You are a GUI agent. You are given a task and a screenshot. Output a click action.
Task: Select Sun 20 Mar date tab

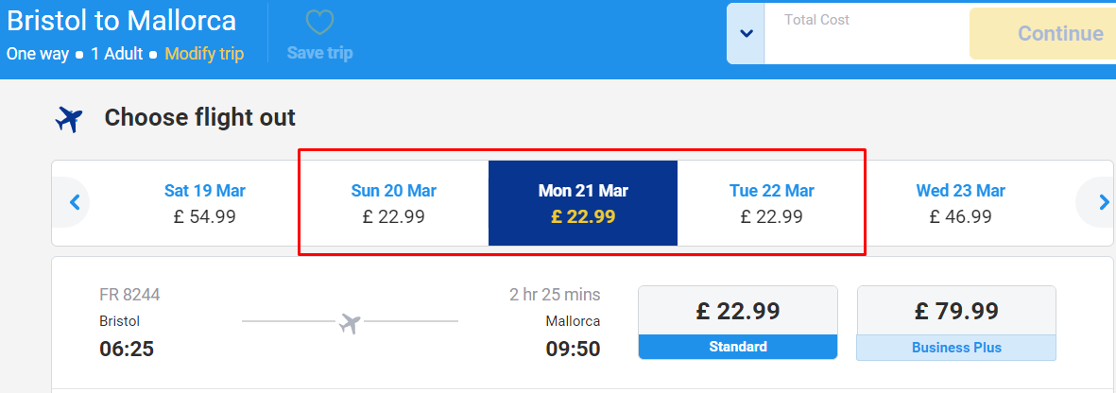click(394, 203)
